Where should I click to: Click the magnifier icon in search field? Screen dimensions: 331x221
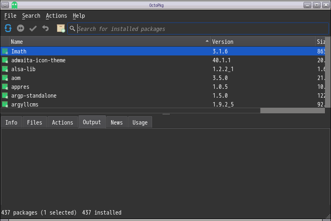[x=72, y=29]
